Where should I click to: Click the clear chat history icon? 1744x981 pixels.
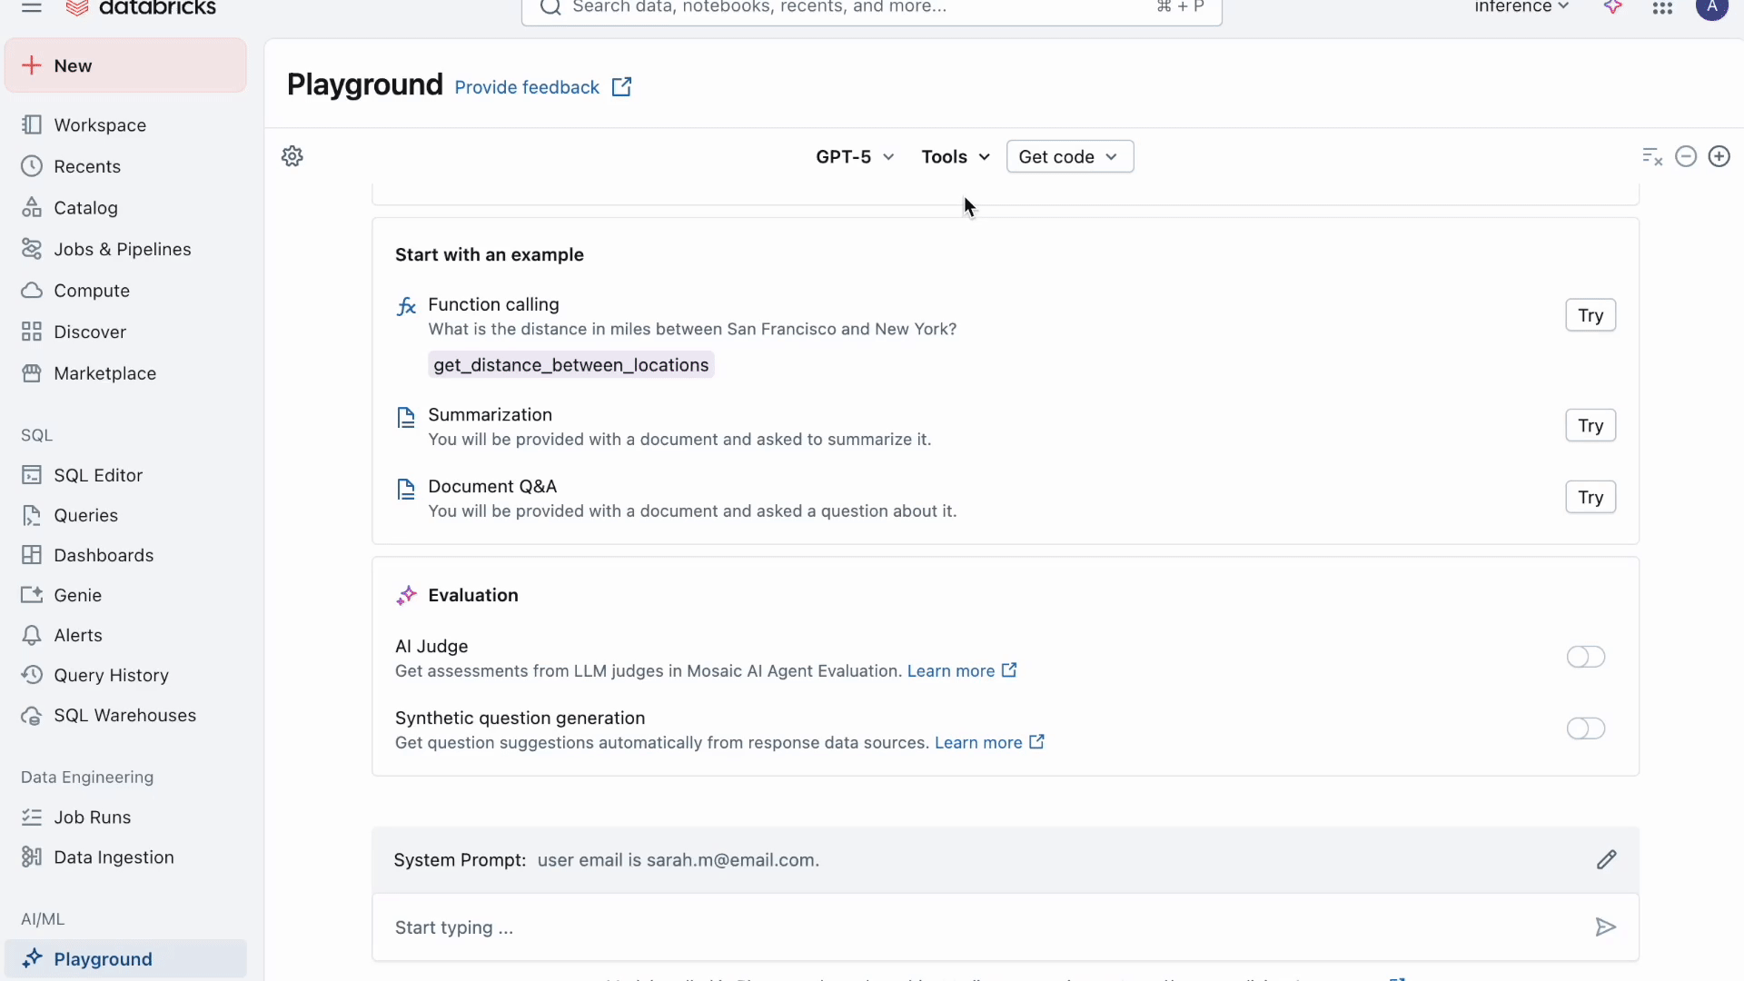(1652, 157)
